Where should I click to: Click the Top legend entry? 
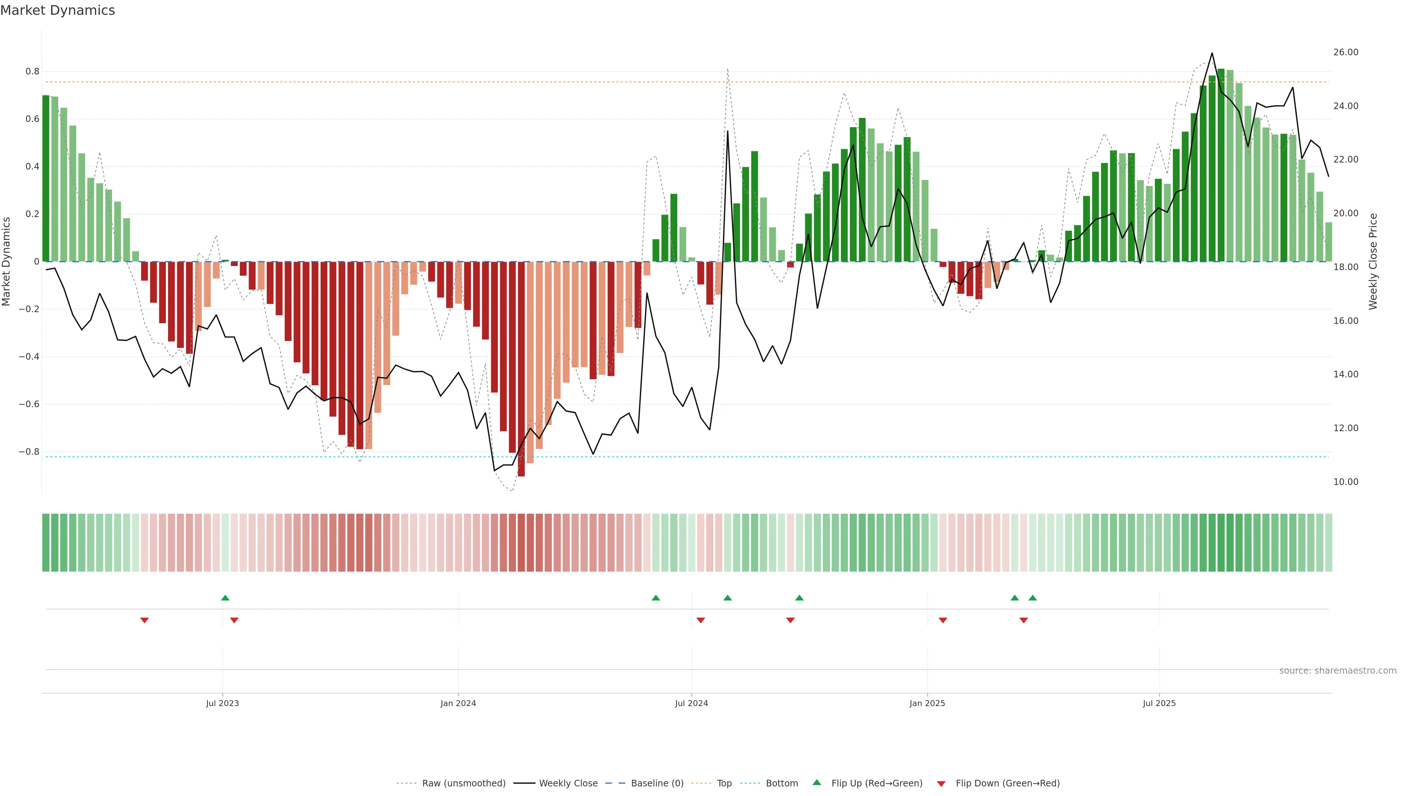click(x=724, y=783)
